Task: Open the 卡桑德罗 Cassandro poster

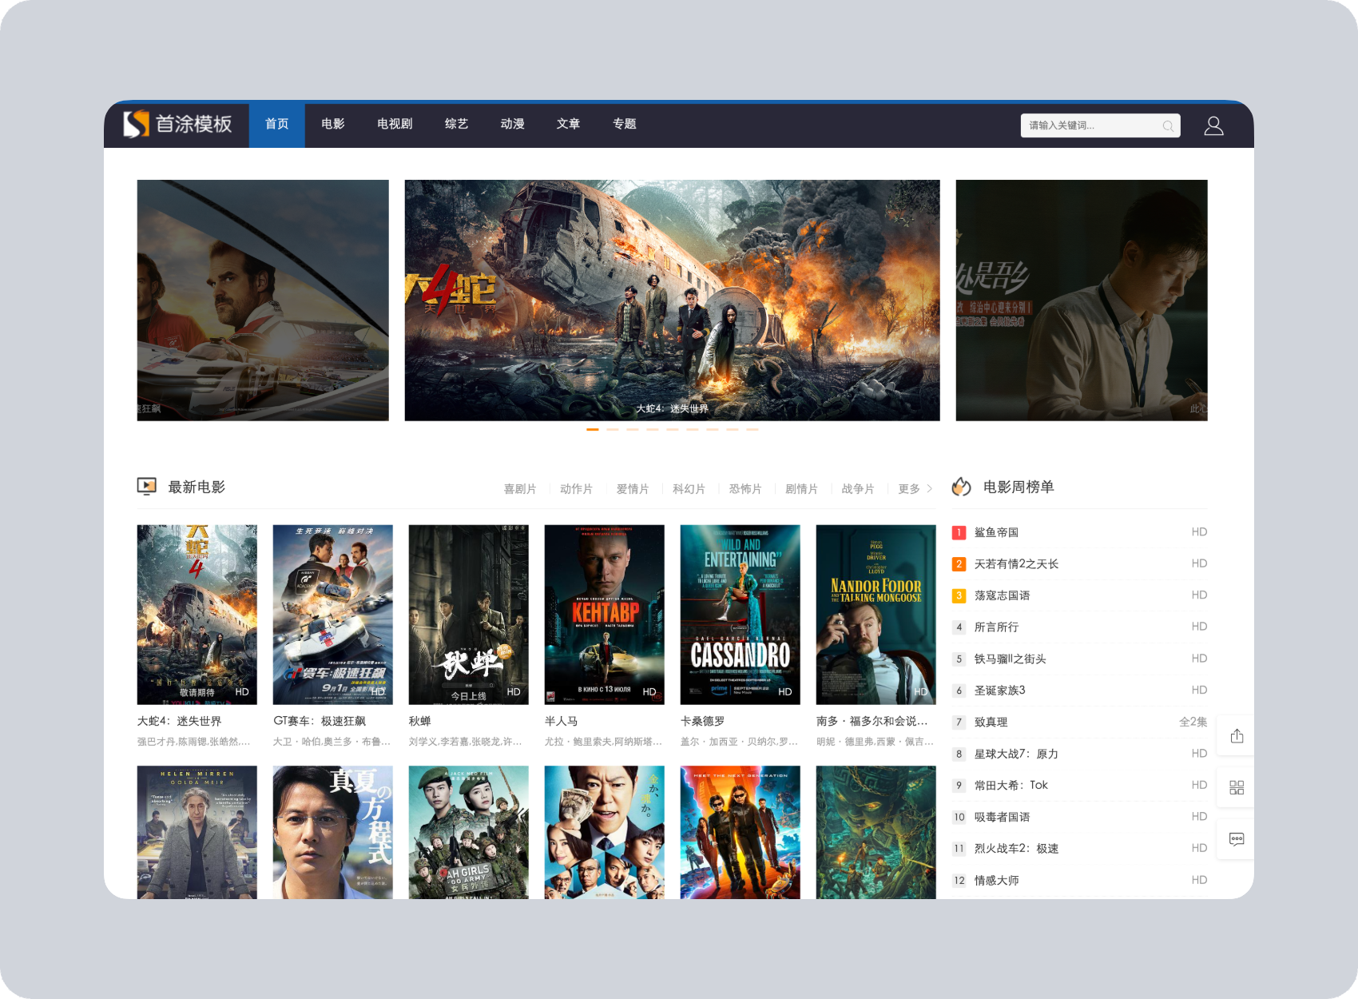Action: tap(741, 615)
